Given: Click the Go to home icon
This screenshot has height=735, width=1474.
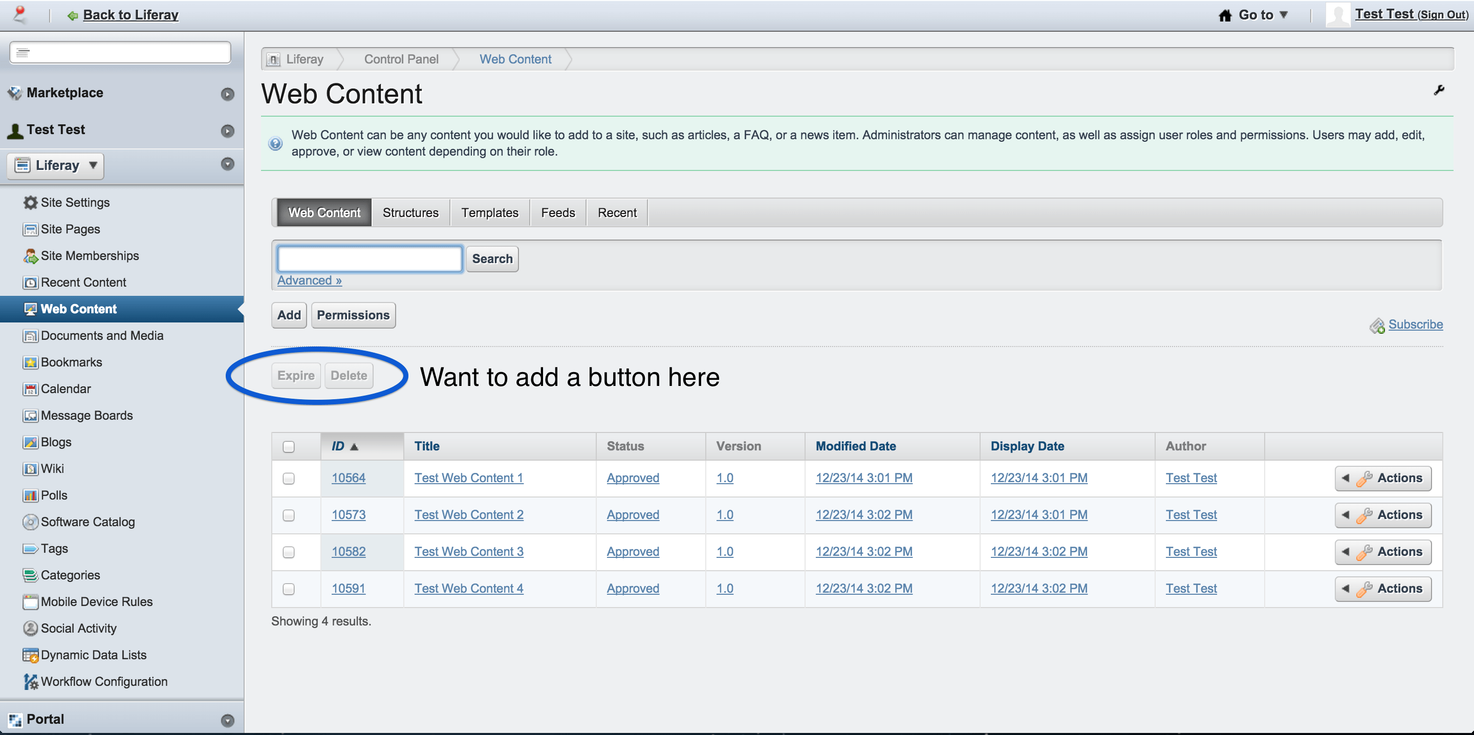Looking at the screenshot, I should pos(1225,15).
